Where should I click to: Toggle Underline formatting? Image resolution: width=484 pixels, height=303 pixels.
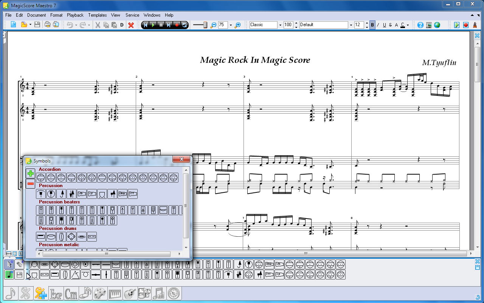tap(385, 25)
